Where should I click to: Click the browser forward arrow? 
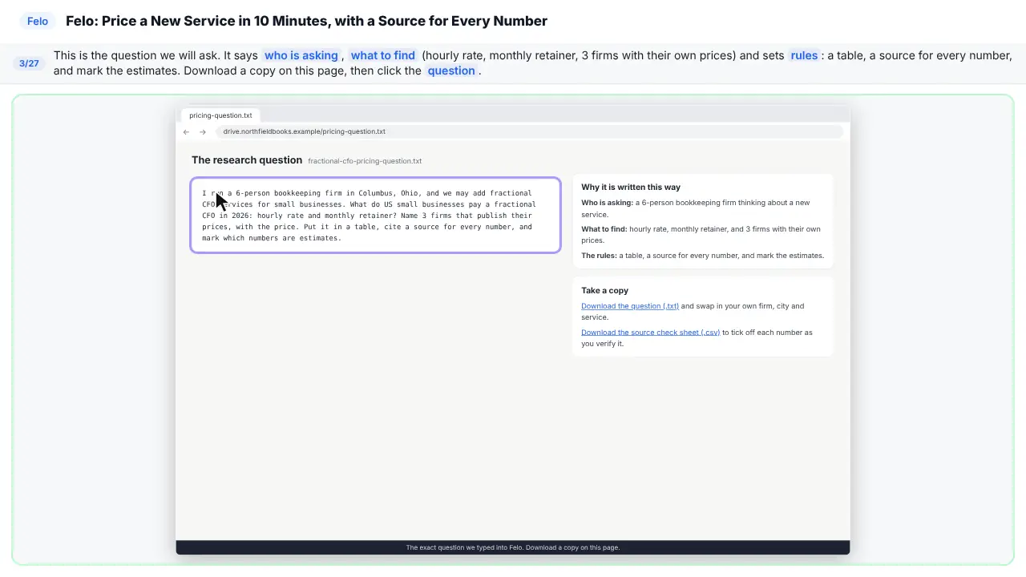tap(203, 131)
